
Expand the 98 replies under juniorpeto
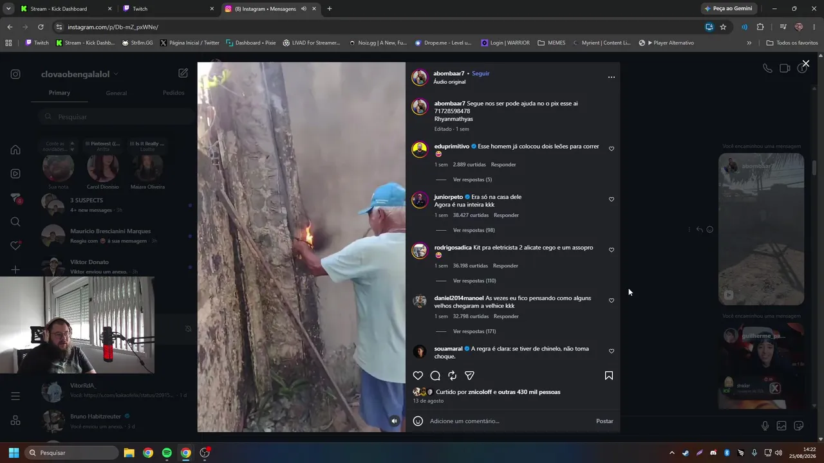[474, 230]
